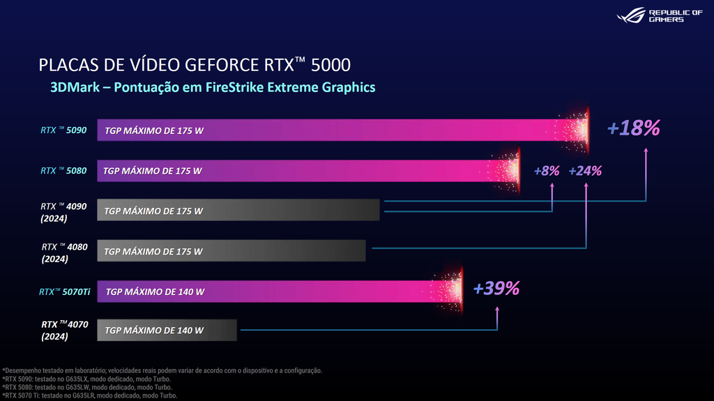Select the RTX 5090 magenta bar
Image resolution: width=714 pixels, height=401 pixels.
(x=342, y=130)
